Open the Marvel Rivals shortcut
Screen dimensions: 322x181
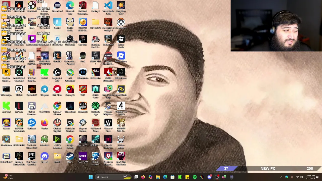click(121, 90)
